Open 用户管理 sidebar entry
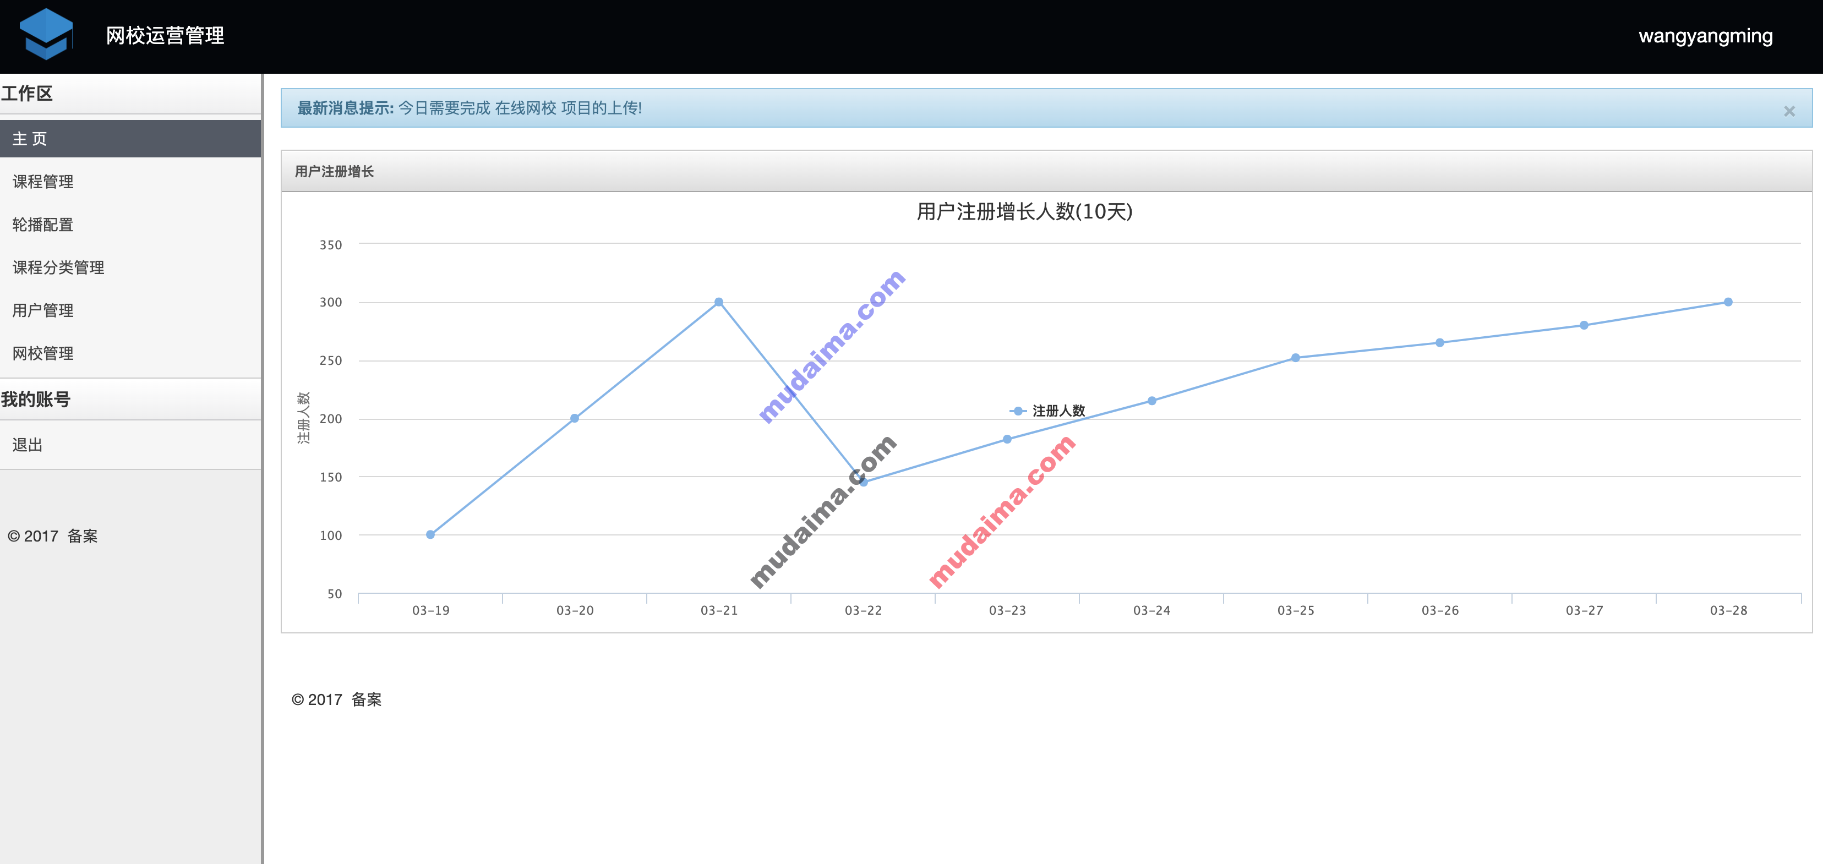Screen dimensions: 1823x864 tap(130, 310)
